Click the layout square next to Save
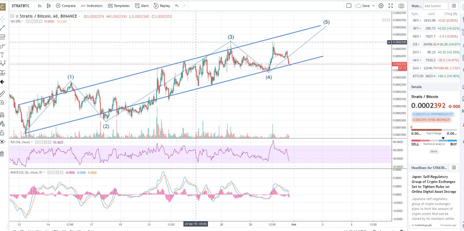Image resolution: width=464 pixels, height=231 pixels. [349, 6]
